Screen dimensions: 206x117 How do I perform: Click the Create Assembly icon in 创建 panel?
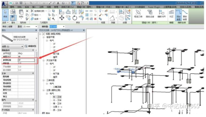tap(121, 12)
